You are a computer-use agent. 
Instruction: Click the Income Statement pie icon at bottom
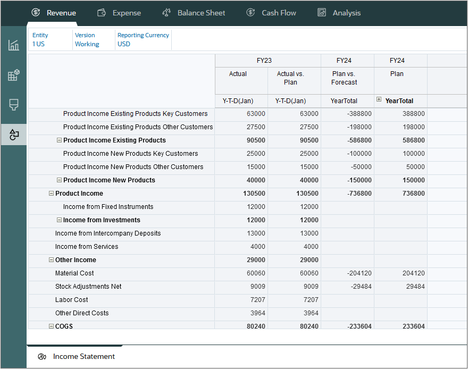coord(43,357)
